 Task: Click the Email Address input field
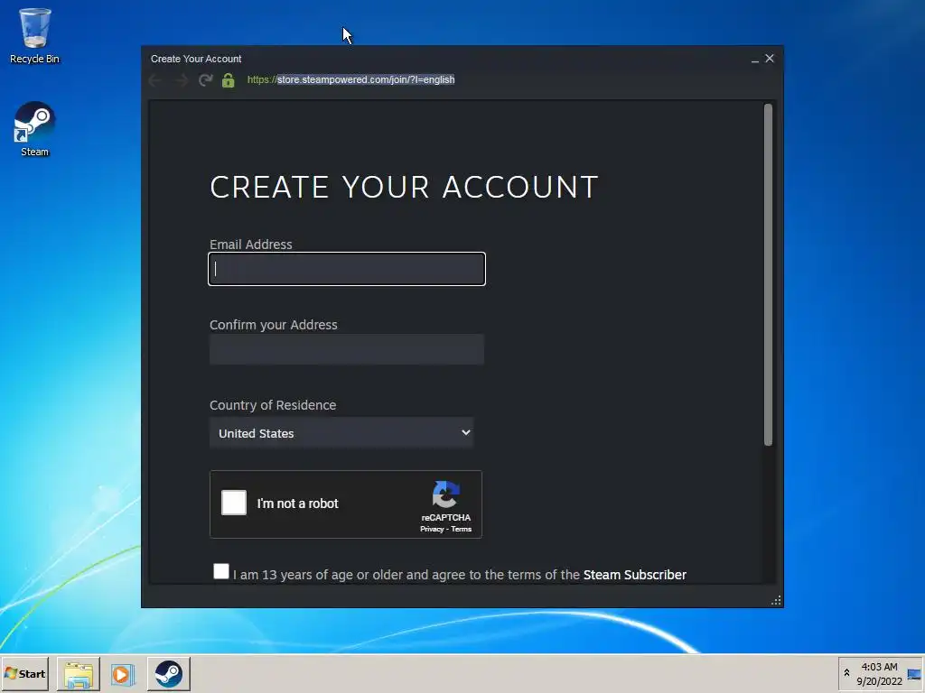pos(347,269)
